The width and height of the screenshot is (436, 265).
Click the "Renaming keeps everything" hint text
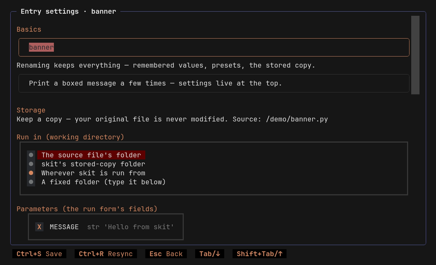[x=166, y=65]
